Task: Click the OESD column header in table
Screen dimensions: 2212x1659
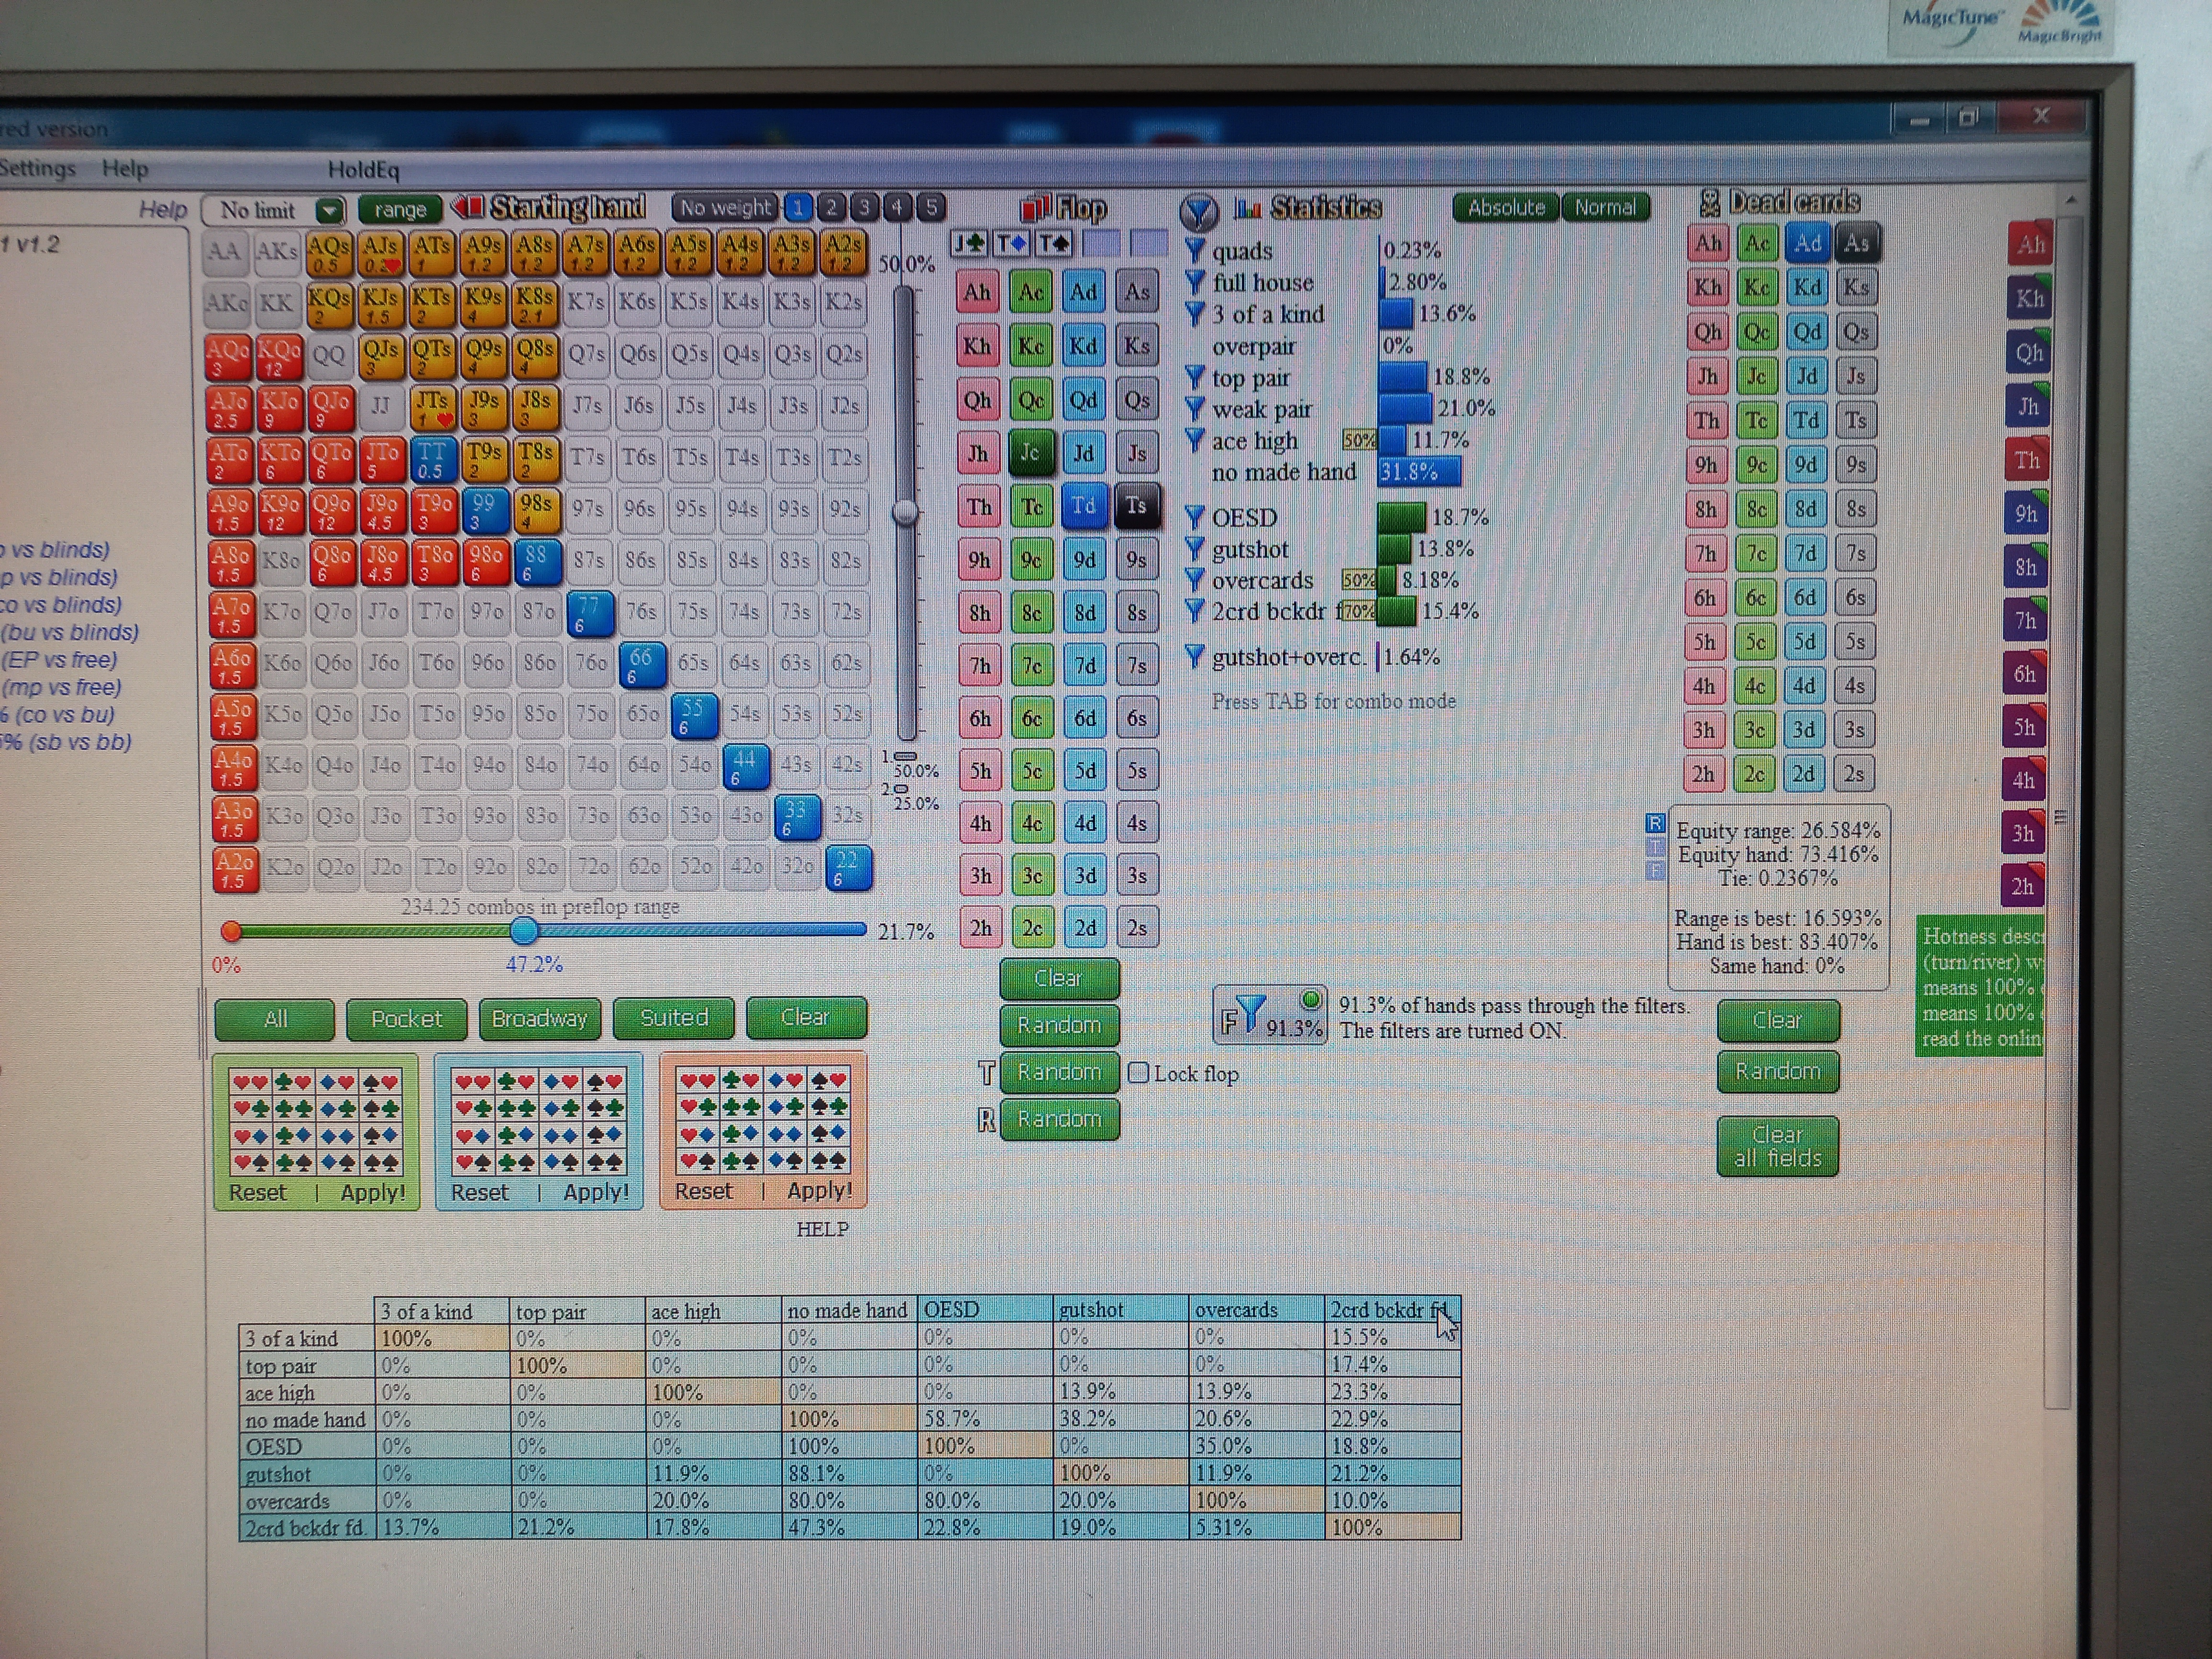Action: click(985, 1310)
